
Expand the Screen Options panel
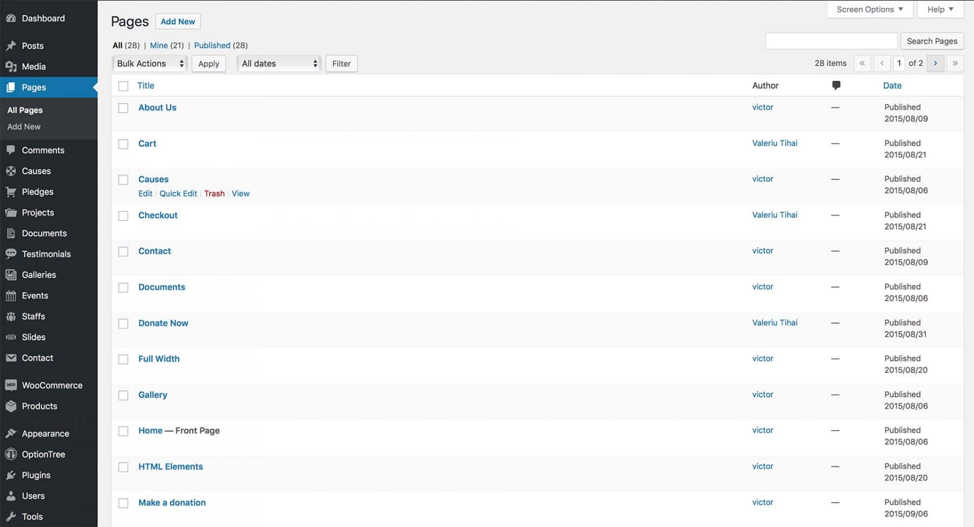(869, 9)
